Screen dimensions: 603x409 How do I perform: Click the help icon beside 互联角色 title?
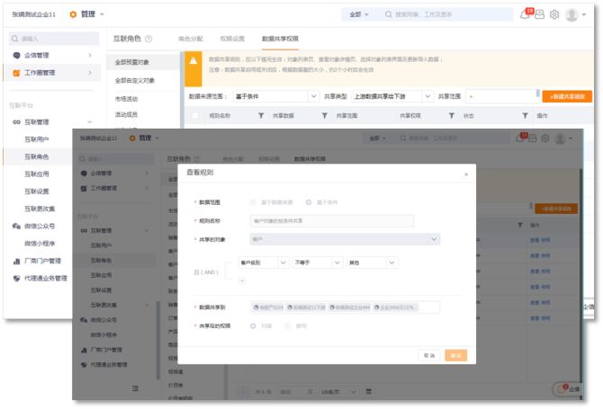[148, 39]
